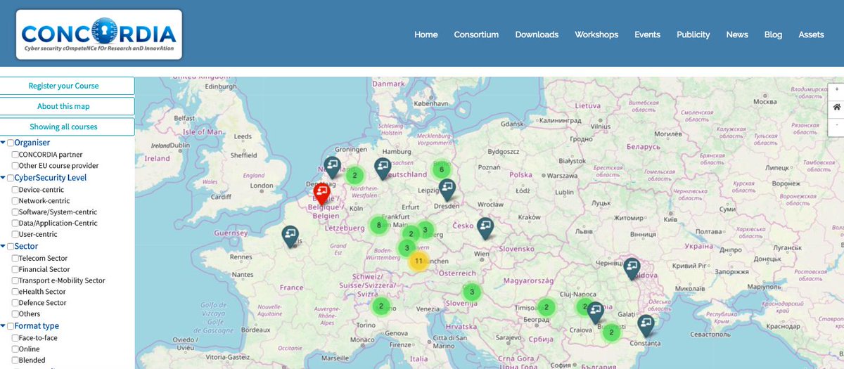844x369 pixels.
Task: Enable the Device-centric filter
Action: [15, 190]
